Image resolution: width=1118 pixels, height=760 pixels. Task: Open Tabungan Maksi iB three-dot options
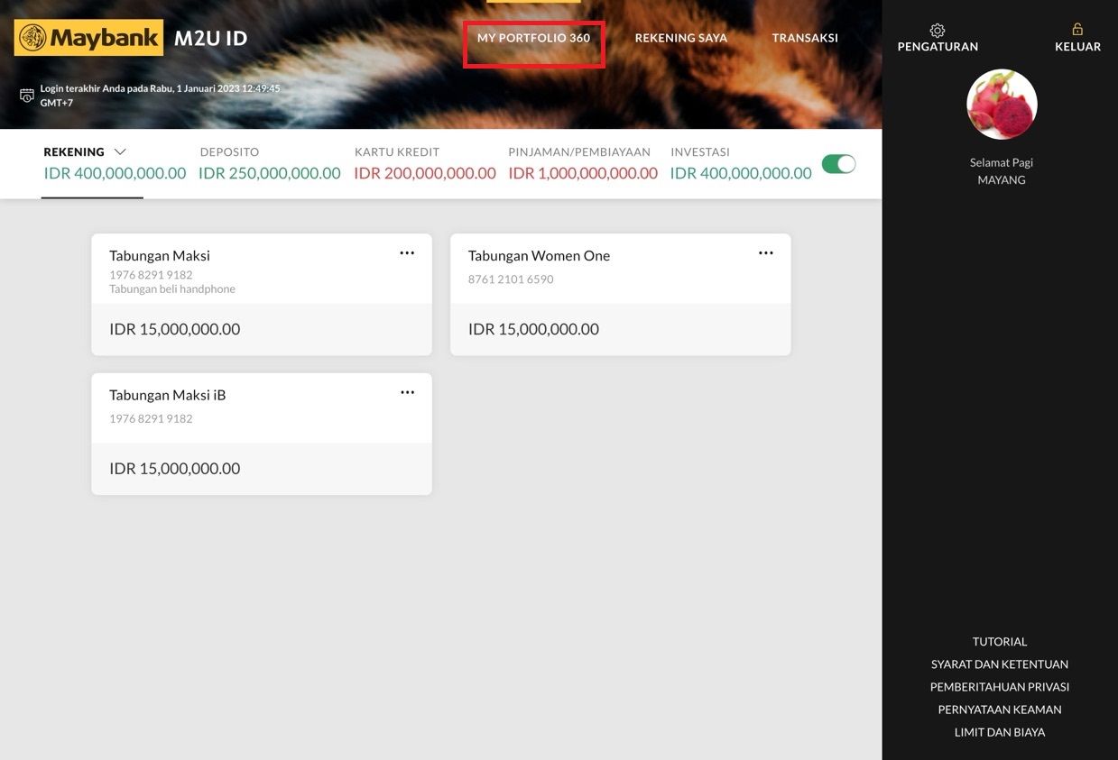click(407, 392)
